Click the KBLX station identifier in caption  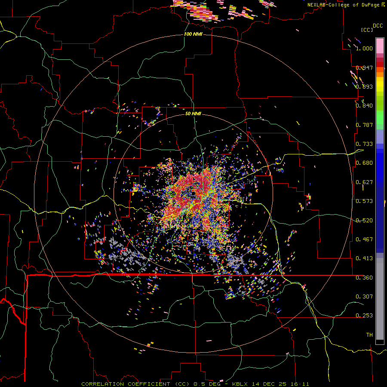(x=240, y=384)
